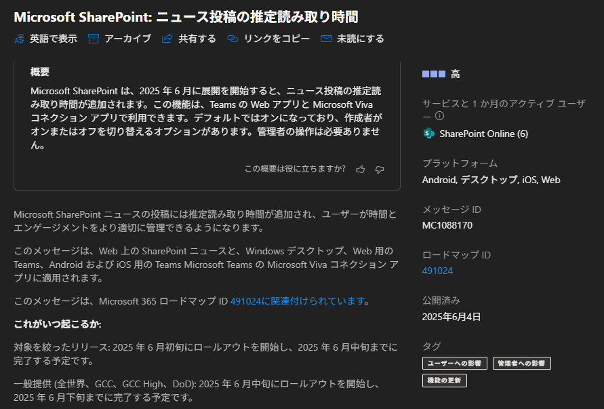Click the message ID MC1088170
The width and height of the screenshot is (604, 409).
[447, 225]
